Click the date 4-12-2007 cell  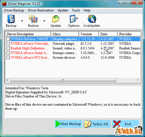click(107, 39)
